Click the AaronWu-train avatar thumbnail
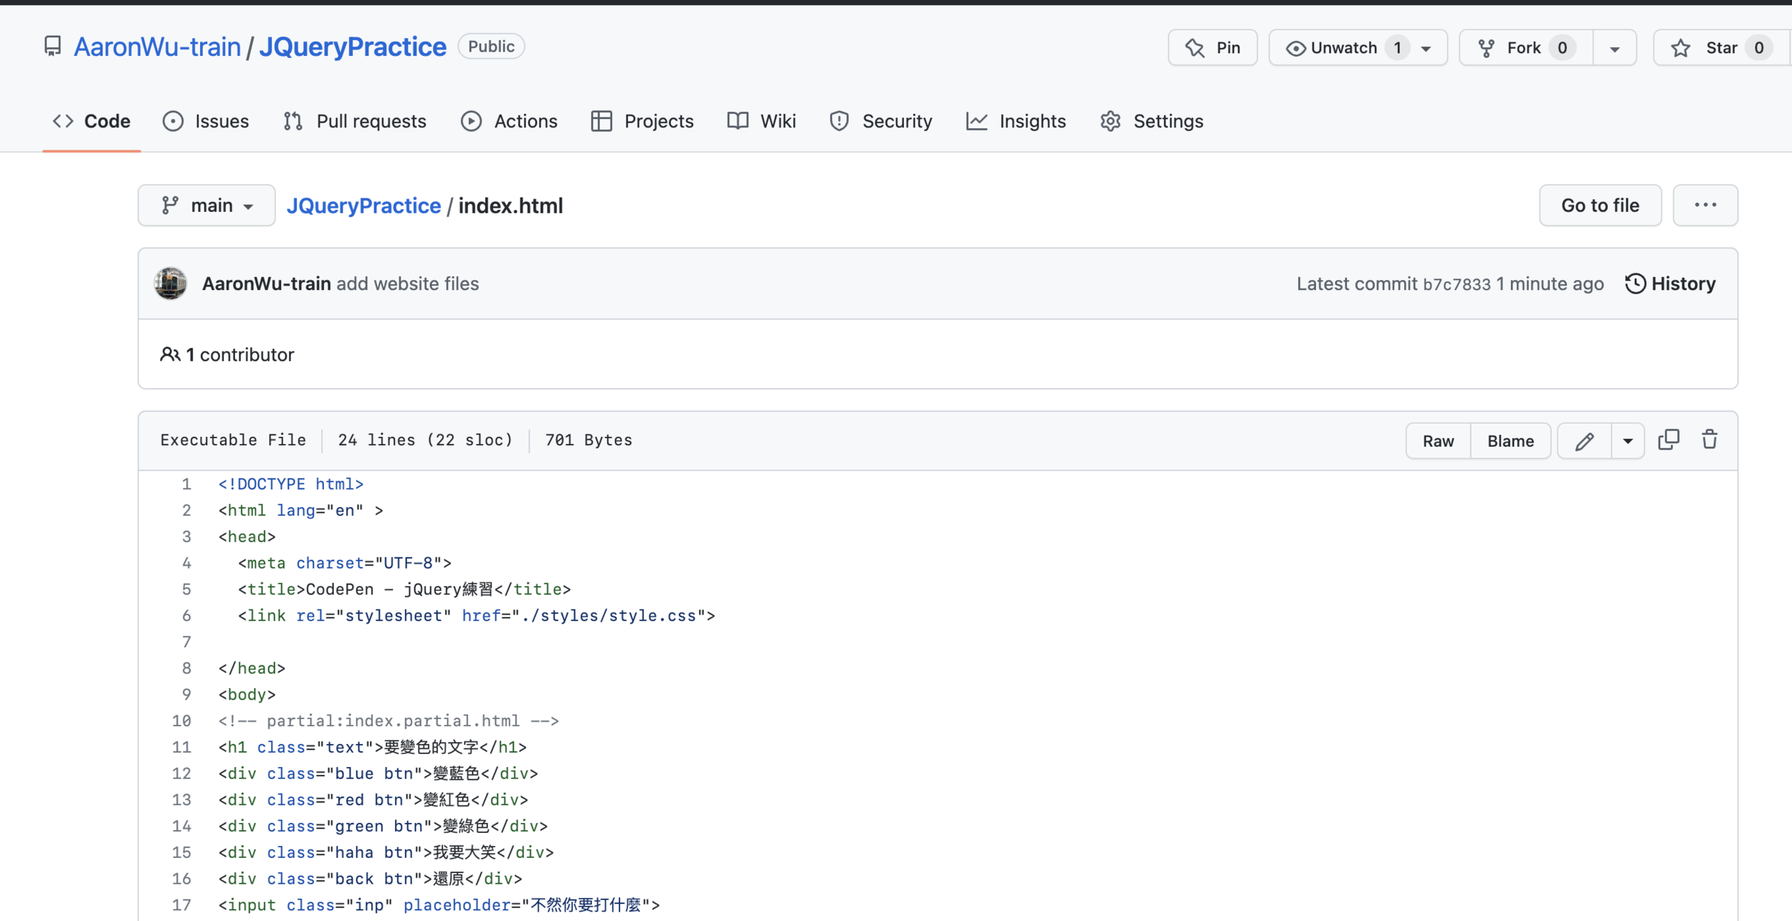The image size is (1792, 921). click(171, 284)
